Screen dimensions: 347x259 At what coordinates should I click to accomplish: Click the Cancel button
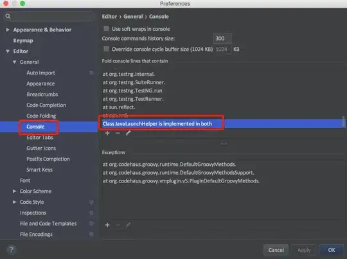(x=276, y=250)
